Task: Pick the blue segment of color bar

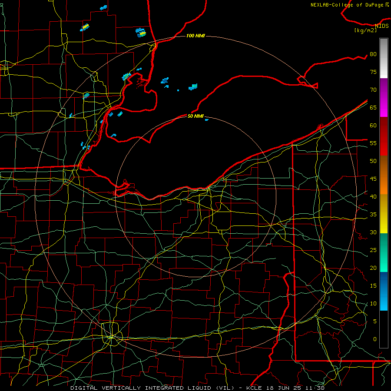Action: [384, 291]
